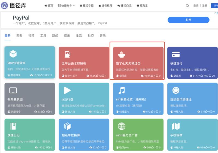Click the thumbs-up icon on Q18快递查询 card

(x=42, y=75)
